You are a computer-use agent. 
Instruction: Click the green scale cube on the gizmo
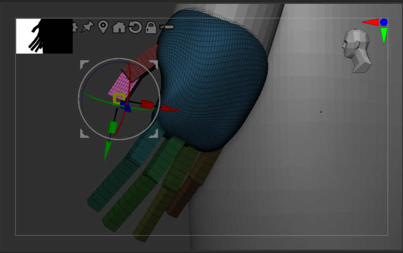[x=113, y=127]
